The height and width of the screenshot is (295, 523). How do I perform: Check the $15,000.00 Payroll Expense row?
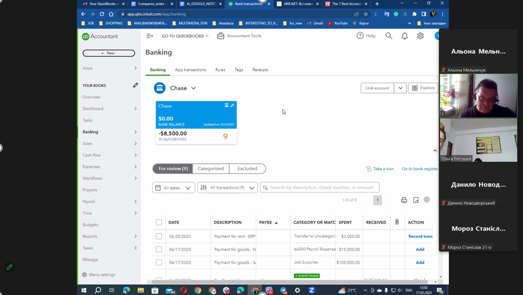point(159,249)
